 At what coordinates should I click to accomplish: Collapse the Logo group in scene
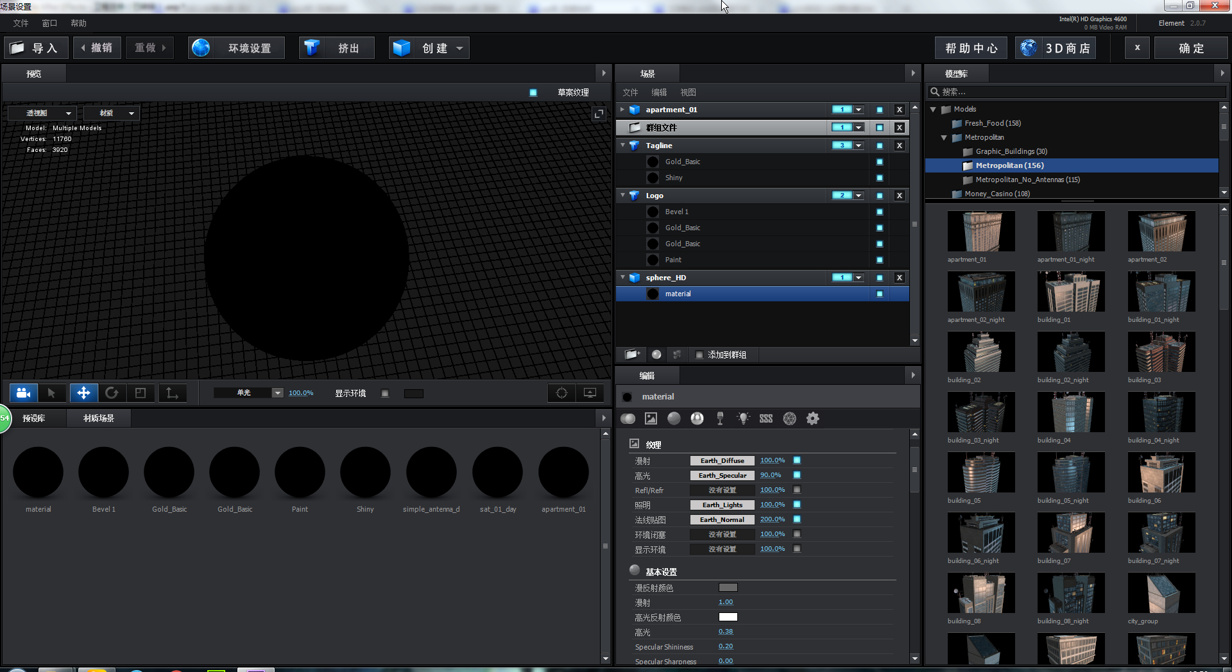tap(622, 196)
